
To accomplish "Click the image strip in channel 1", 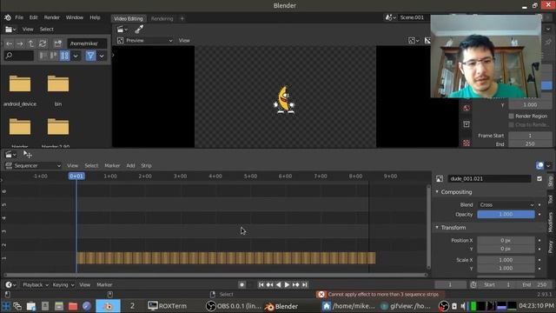I will click(x=226, y=258).
